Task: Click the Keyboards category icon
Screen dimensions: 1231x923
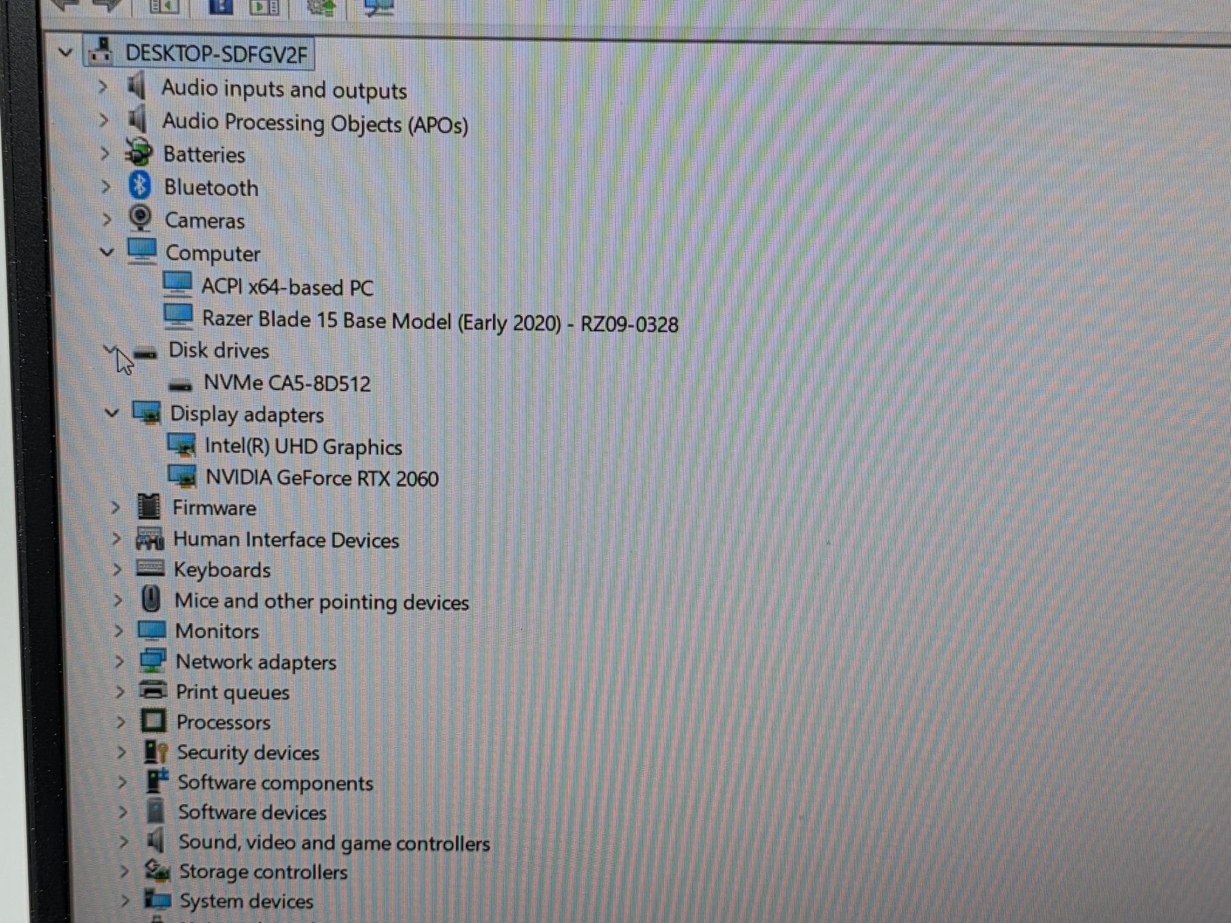Action: (x=150, y=568)
